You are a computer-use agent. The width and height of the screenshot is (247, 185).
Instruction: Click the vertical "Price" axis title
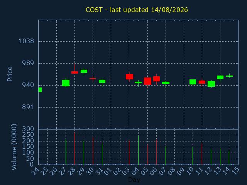coord(10,74)
